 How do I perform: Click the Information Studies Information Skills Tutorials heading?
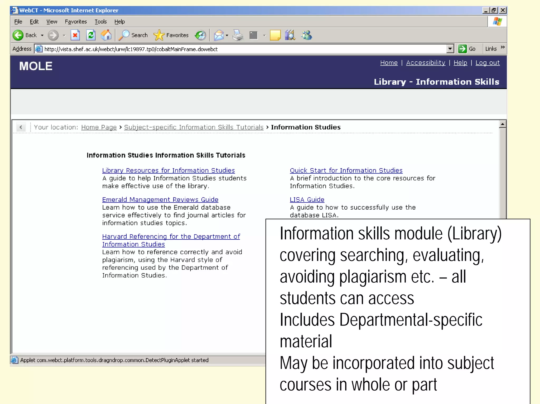166,155
